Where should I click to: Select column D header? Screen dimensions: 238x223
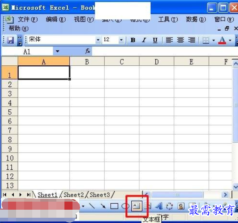(157, 61)
